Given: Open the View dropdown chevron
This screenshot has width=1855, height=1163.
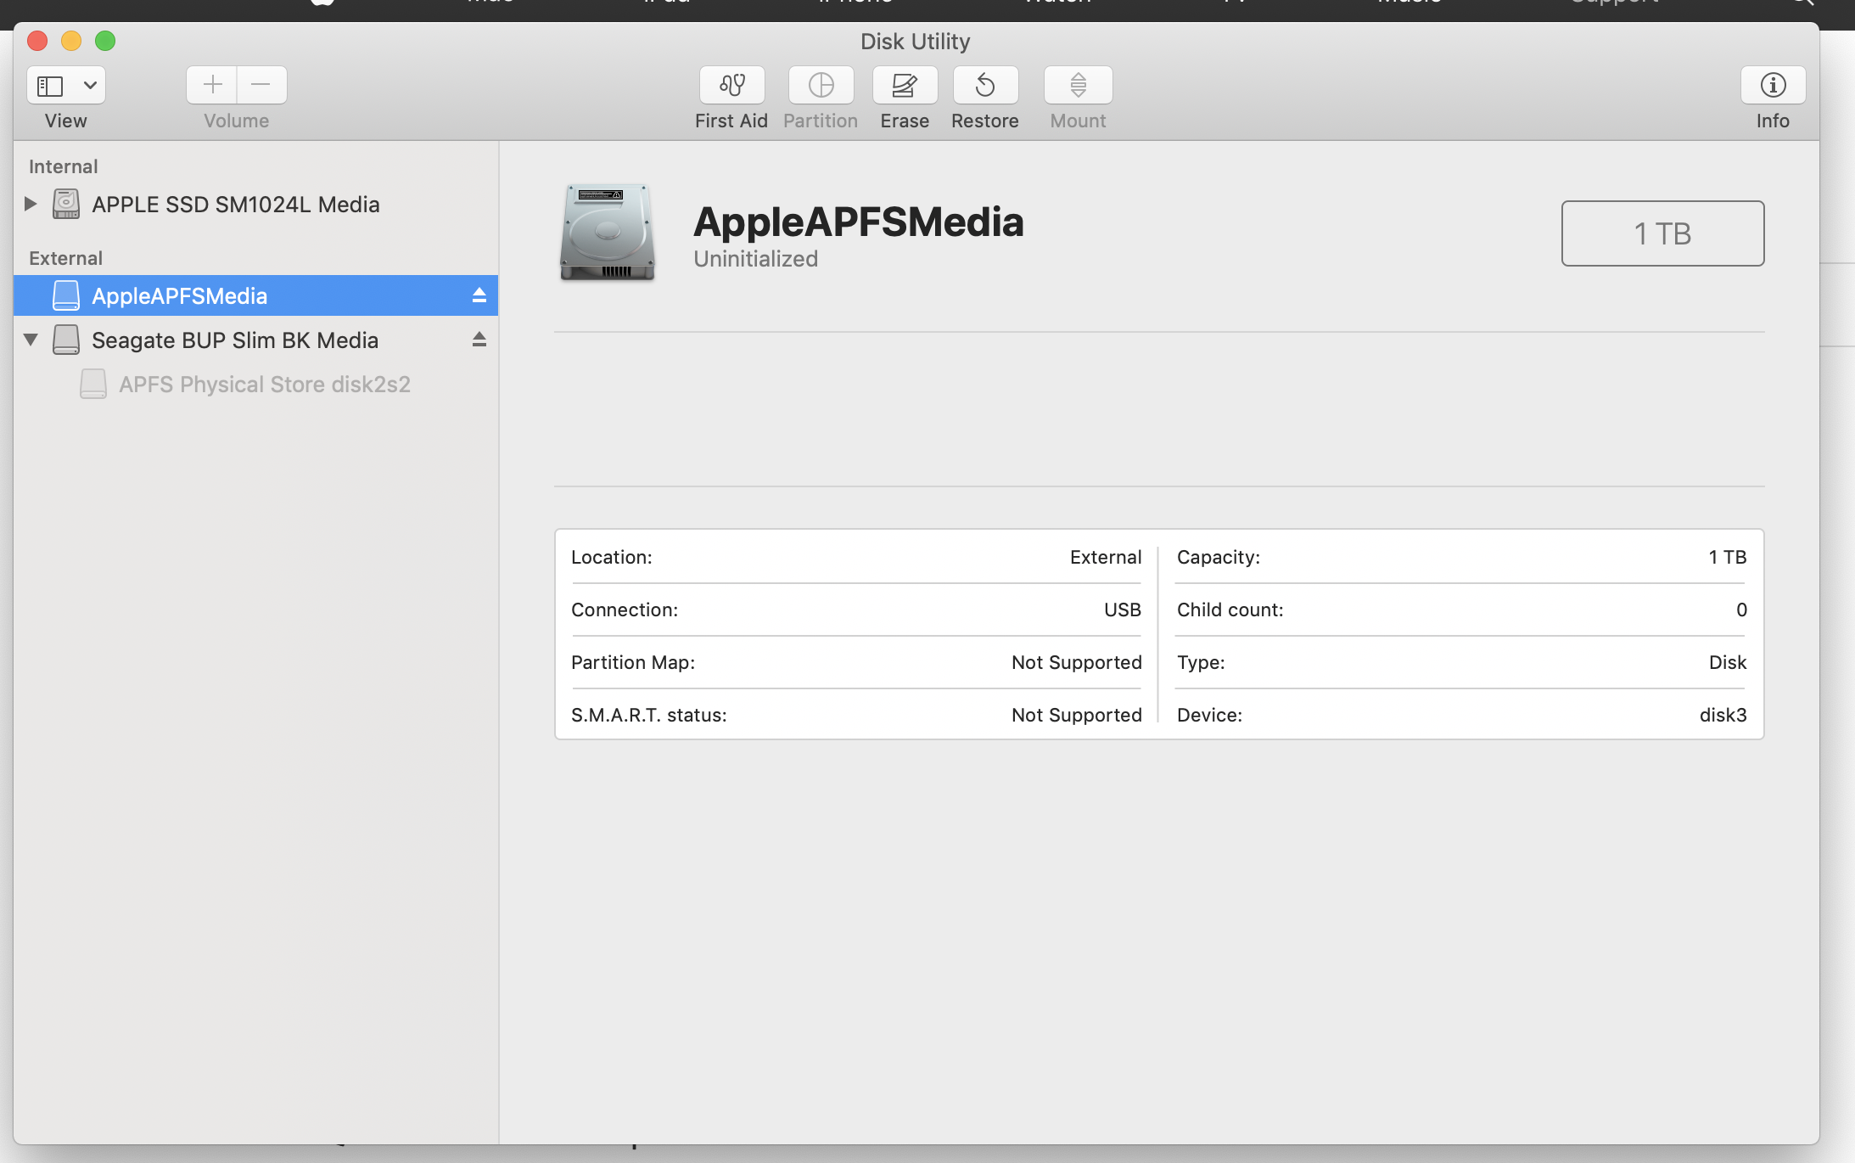Looking at the screenshot, I should click(90, 85).
